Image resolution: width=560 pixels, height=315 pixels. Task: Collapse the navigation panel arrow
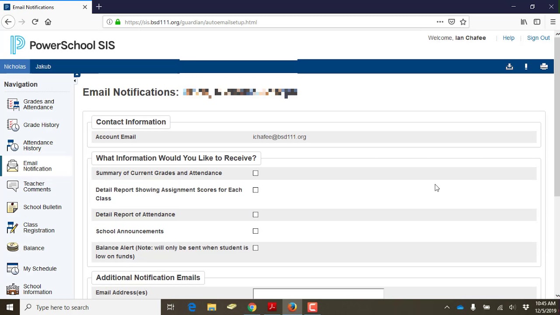point(75,81)
